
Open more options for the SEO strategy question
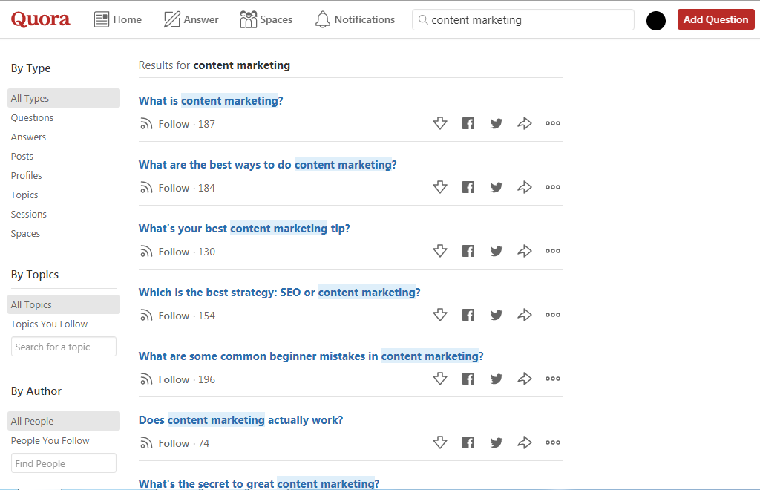coord(552,315)
